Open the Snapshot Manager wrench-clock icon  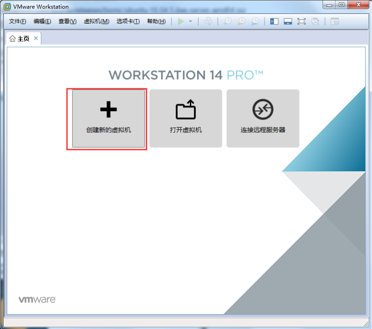tap(255, 21)
